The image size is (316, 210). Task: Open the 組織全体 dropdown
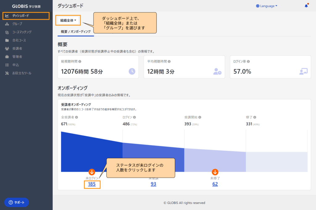click(x=68, y=20)
